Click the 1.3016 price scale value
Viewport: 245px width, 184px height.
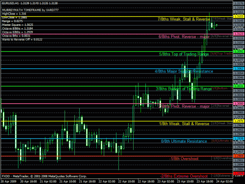pos(239,95)
